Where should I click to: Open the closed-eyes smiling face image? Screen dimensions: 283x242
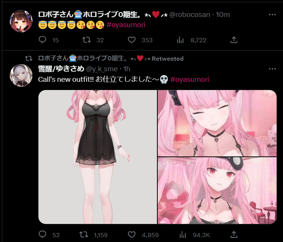tap(217, 123)
